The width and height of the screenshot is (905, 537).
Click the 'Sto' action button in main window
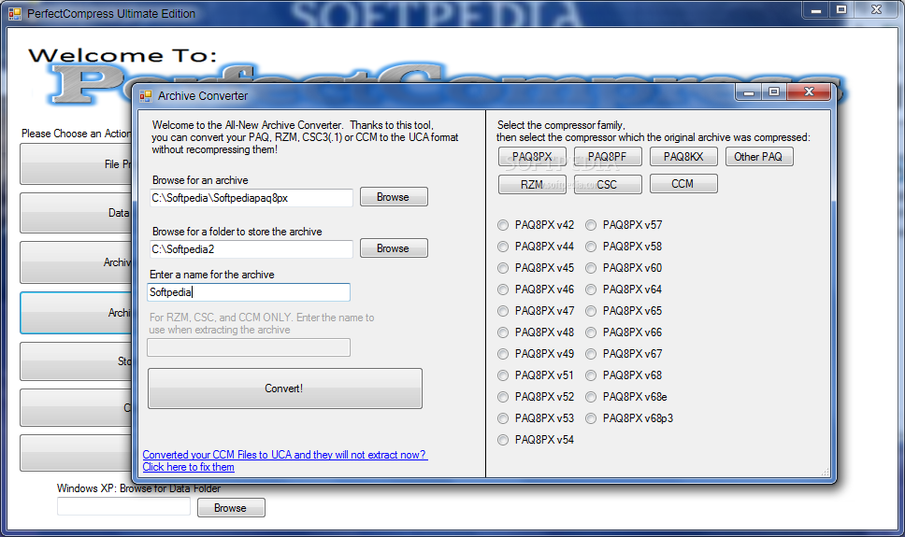pyautogui.click(x=76, y=361)
